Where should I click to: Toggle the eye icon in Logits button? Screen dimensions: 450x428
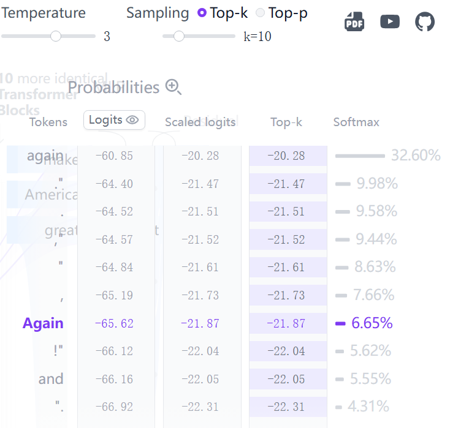pyautogui.click(x=132, y=120)
